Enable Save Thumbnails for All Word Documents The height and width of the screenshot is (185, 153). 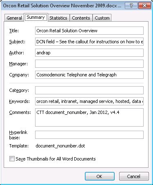coord(12,159)
